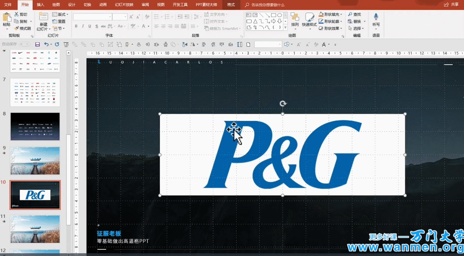Click the font color A swatch in ribbon

pos(144,26)
